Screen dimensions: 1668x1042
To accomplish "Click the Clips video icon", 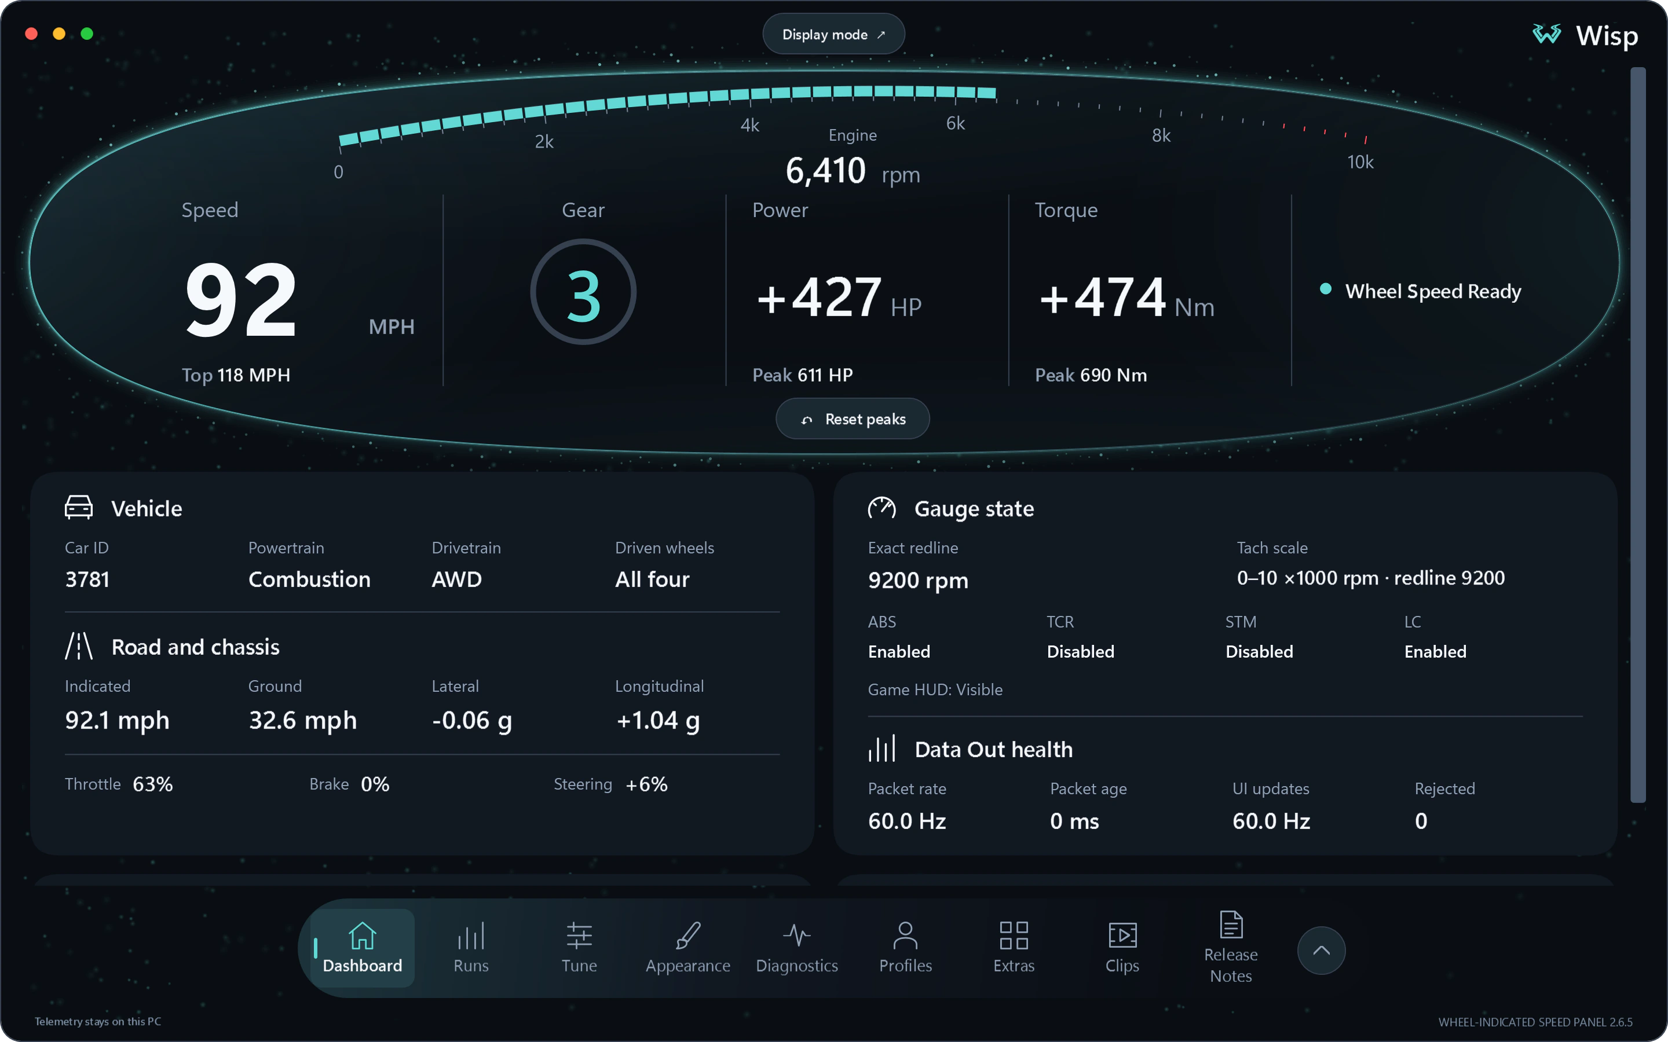I will (x=1122, y=935).
